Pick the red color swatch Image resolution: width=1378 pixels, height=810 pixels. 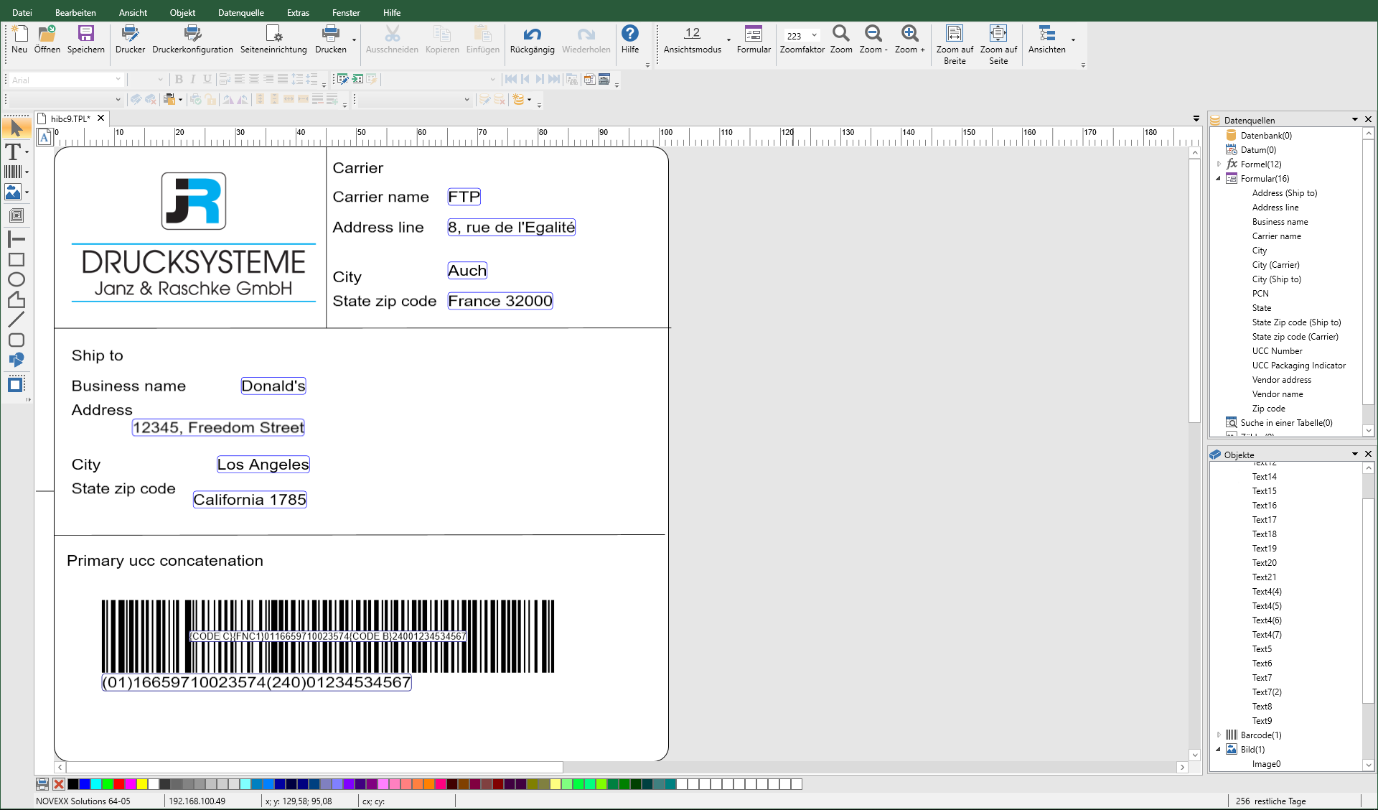[x=119, y=784]
